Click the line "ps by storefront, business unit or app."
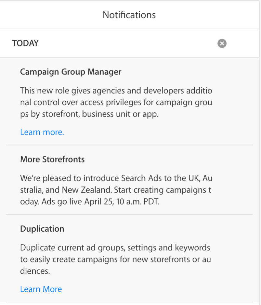This screenshot has height=305, width=261. [89, 115]
